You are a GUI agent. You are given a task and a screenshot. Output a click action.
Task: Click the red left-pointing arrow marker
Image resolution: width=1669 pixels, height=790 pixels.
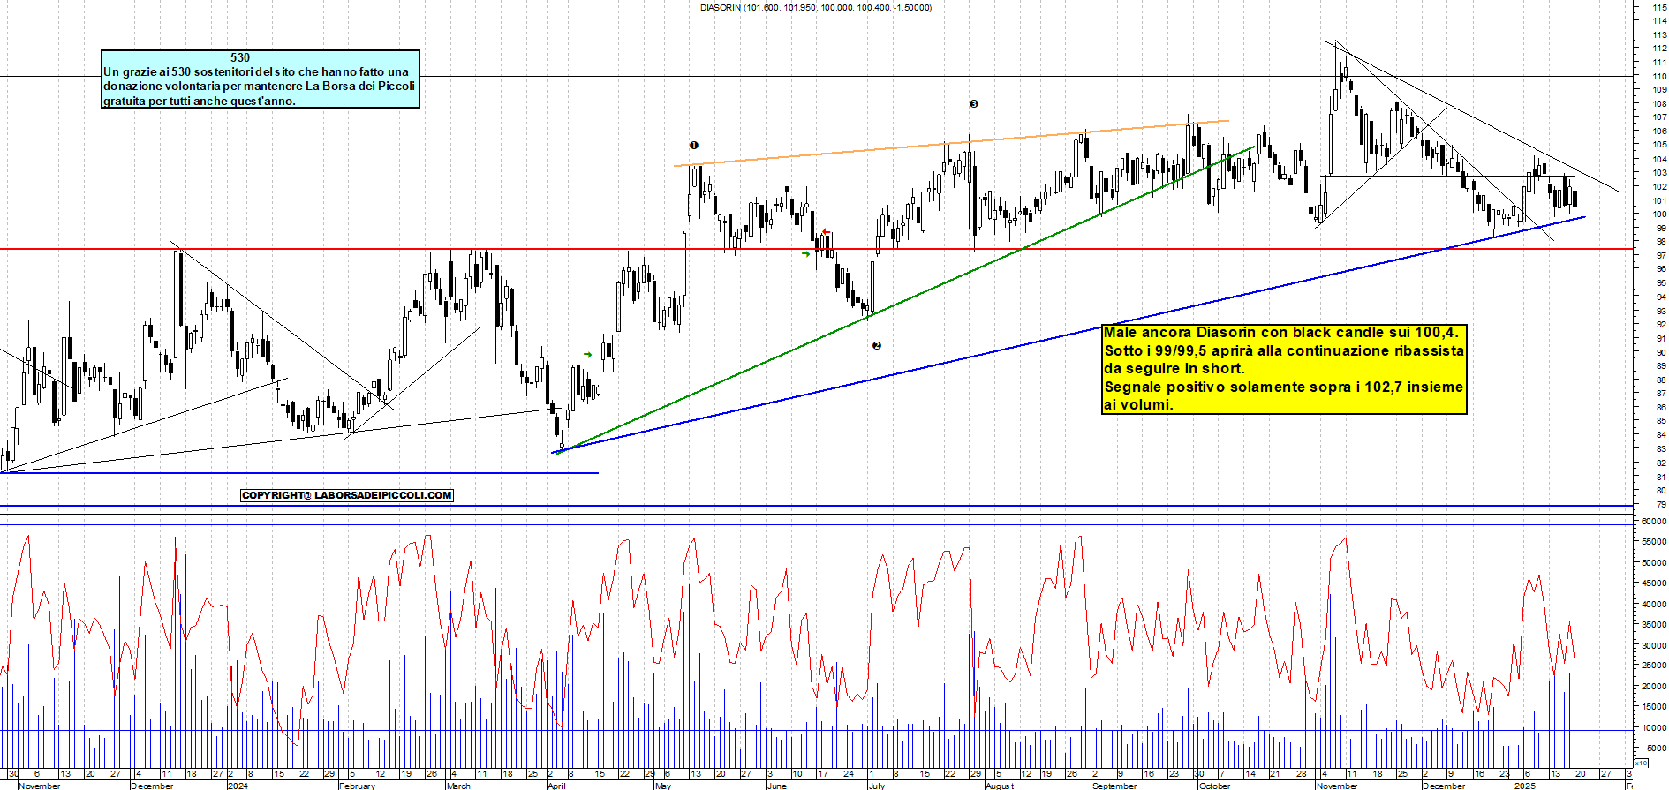coord(826,233)
